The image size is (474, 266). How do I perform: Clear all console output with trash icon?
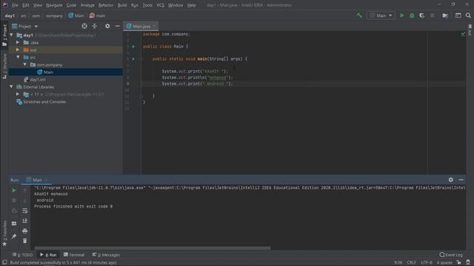[x=24, y=241]
